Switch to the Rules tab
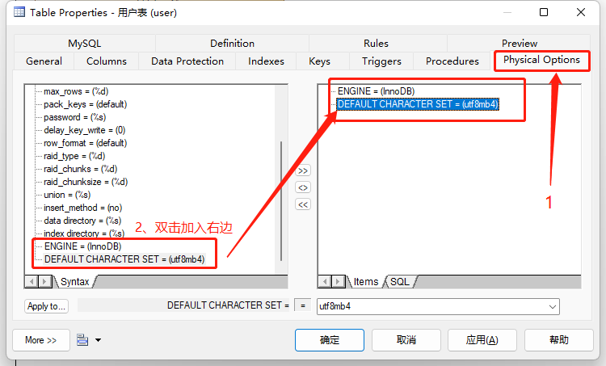 click(376, 44)
